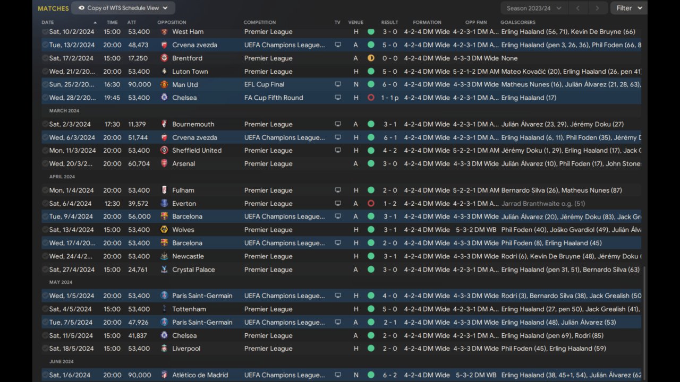Open the Tottenham opposition link
Viewport: 680px width, 382px height.
189,309
